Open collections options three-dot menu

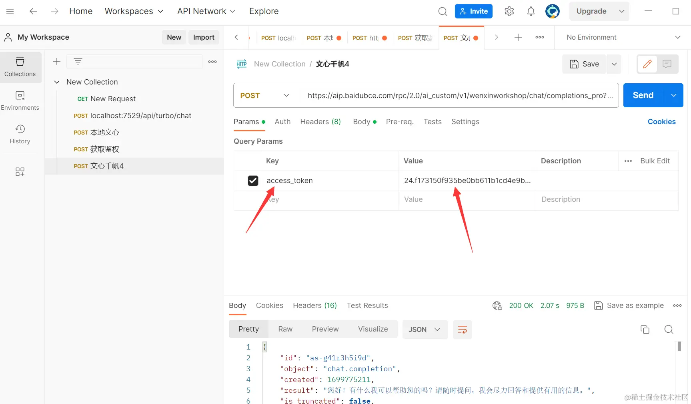point(212,62)
